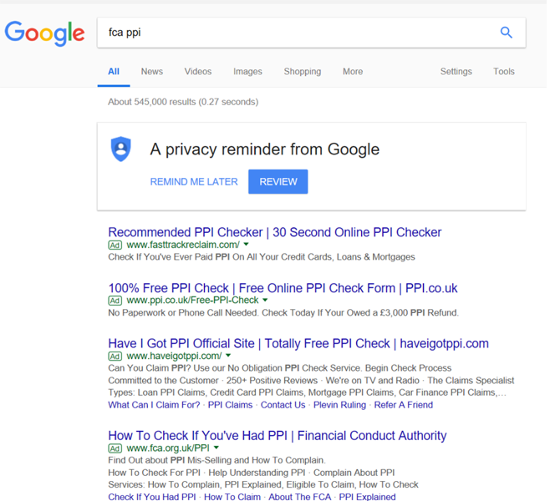Click No Paperwork or Phone Call Needed description
Image resolution: width=550 pixels, height=501 pixels.
[283, 313]
